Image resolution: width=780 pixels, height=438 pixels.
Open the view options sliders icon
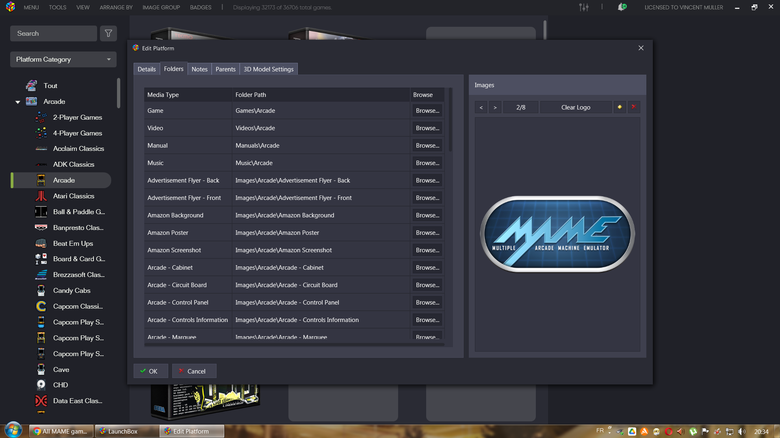pos(584,7)
